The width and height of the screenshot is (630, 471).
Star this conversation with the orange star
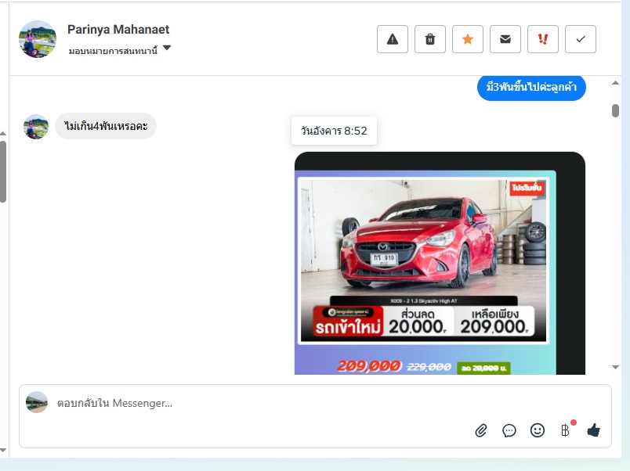coord(468,39)
